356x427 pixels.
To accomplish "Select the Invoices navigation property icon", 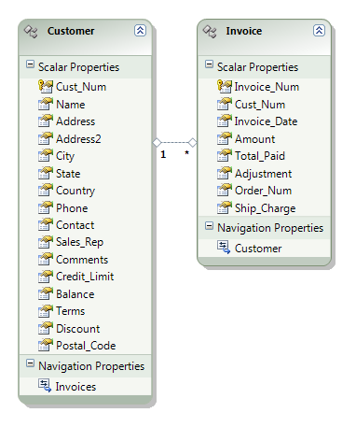I will (x=45, y=385).
